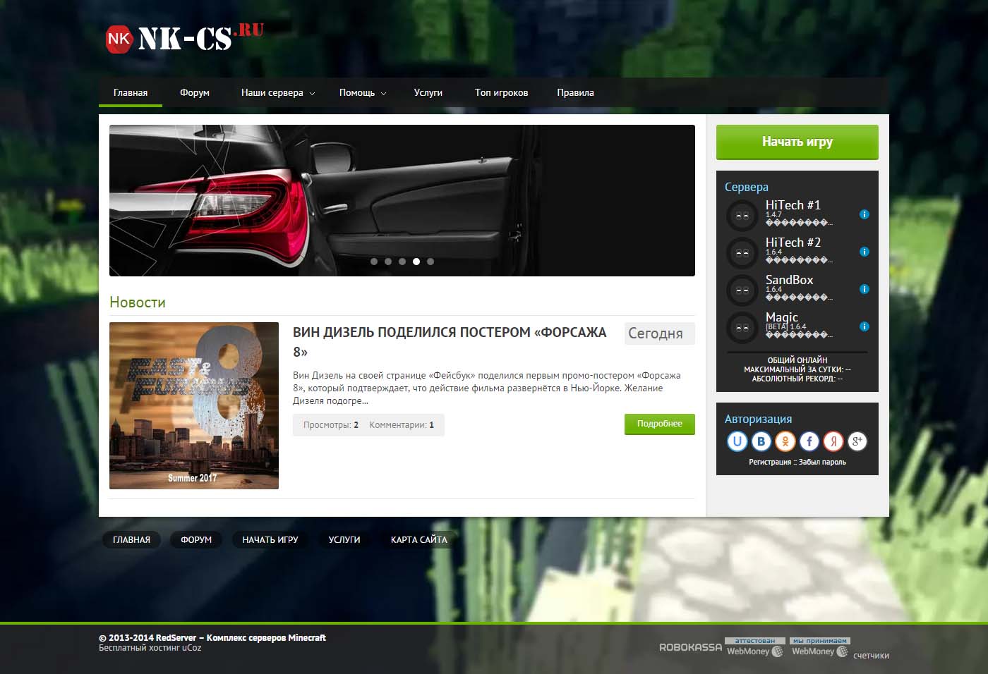The width and height of the screenshot is (988, 674).
Task: Click the Просмотры: 2 counter
Action: (x=331, y=425)
